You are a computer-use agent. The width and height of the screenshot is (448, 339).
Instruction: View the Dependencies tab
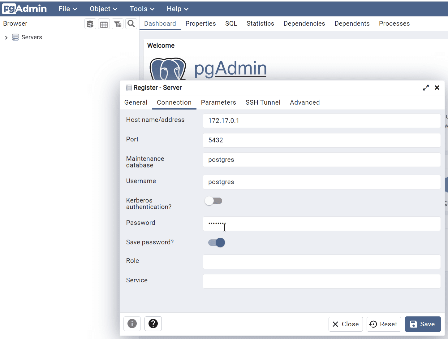coord(304,24)
